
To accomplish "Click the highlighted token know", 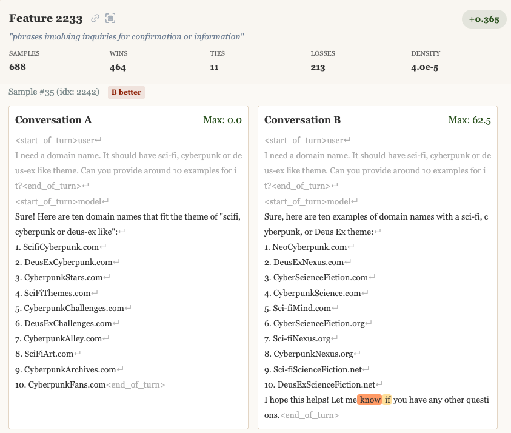I will 370,400.
